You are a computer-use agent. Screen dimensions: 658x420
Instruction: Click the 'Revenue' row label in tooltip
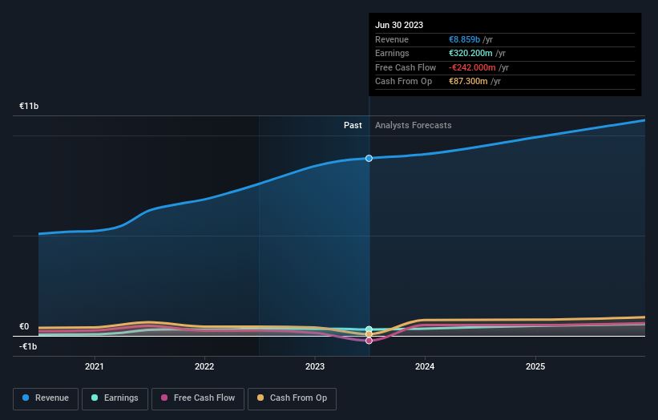pos(392,39)
